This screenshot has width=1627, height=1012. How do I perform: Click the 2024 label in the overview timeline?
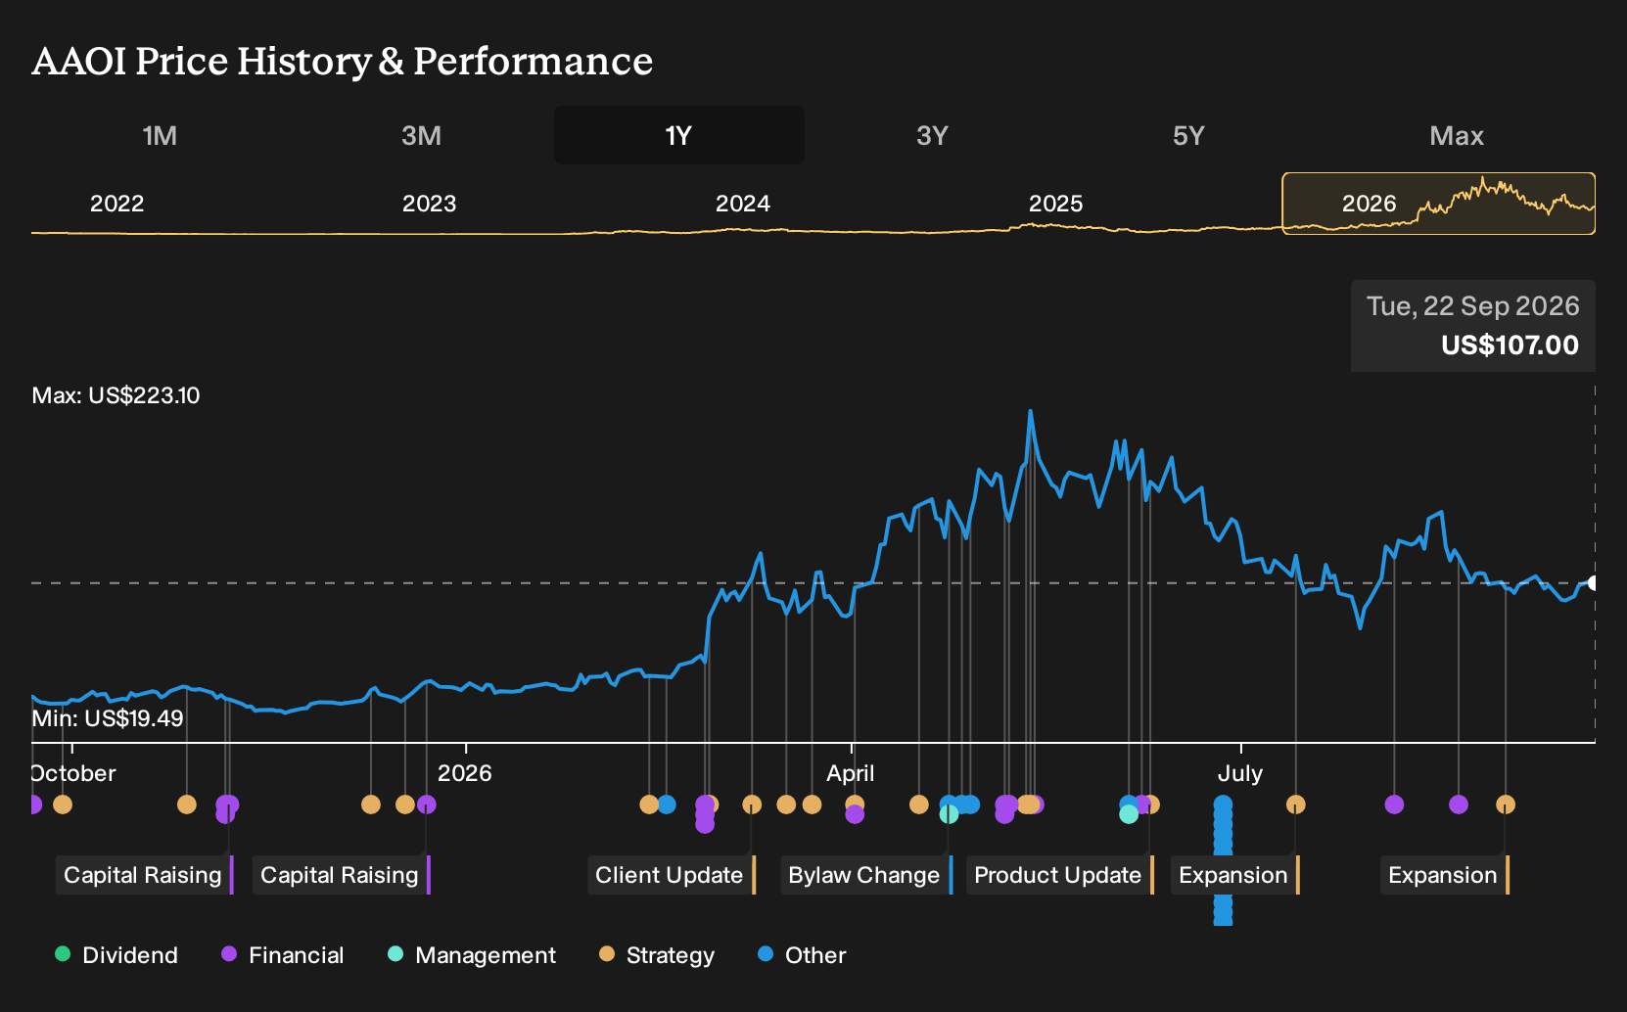pyautogui.click(x=743, y=204)
